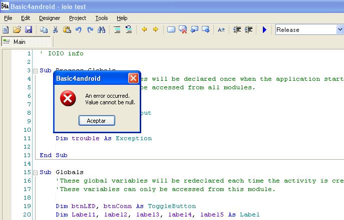Run the project with the blue play icon
This screenshot has height=220, width=344.
[264, 29]
